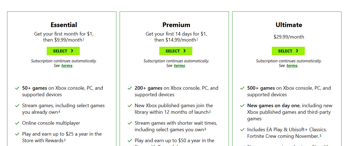
Task: Open footnote 1 after "$9.99/month"
Action: click(83, 39)
